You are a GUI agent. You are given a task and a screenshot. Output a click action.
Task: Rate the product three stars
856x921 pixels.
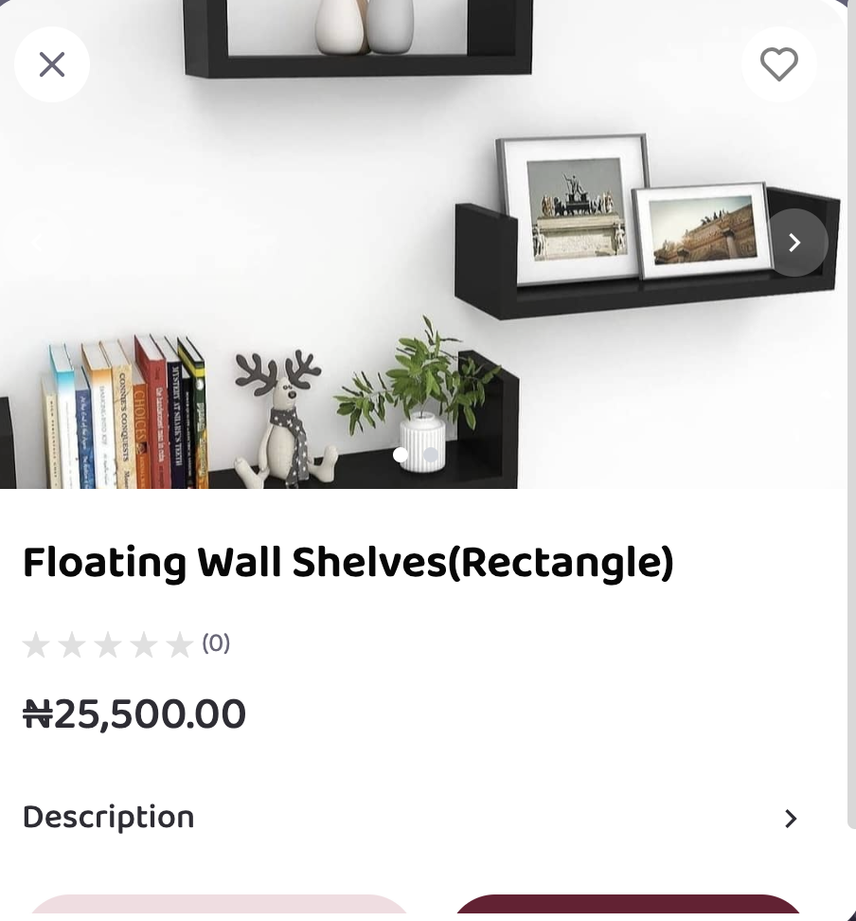[108, 645]
